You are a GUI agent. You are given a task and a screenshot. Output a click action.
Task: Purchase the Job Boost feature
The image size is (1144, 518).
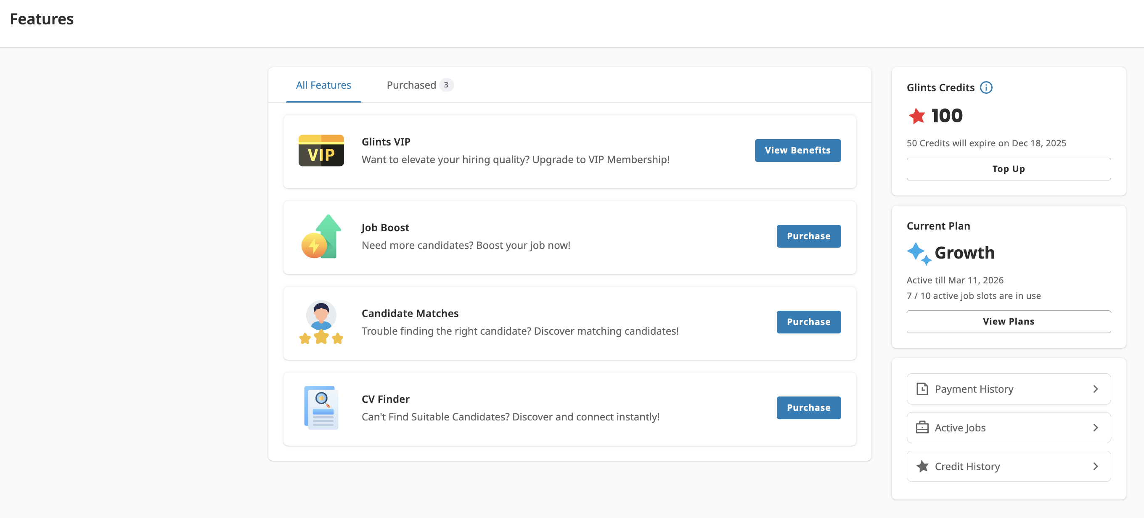coord(809,236)
